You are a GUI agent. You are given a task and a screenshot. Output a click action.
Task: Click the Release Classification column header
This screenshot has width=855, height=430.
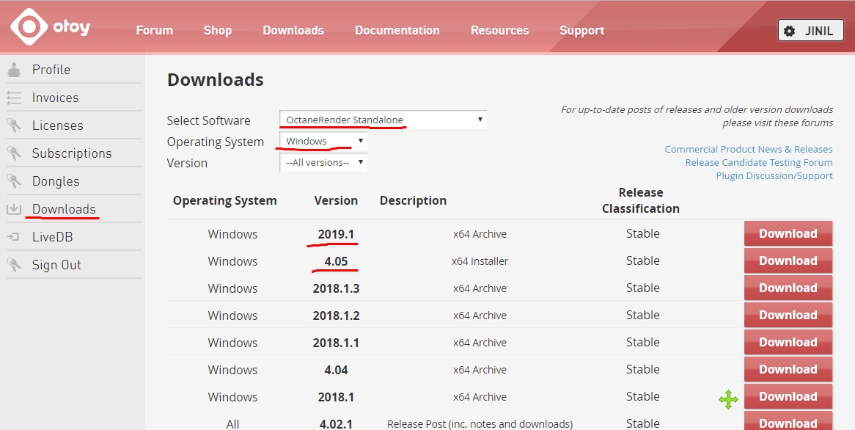[641, 200]
